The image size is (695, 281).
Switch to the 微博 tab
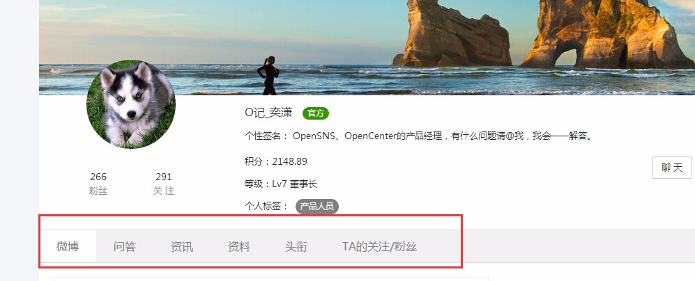pyautogui.click(x=68, y=246)
